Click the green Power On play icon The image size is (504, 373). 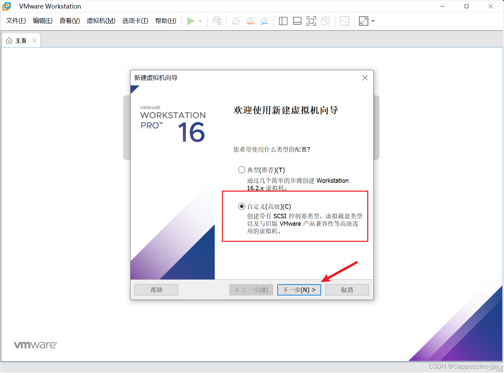[191, 21]
